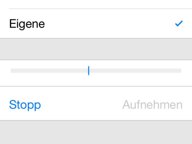Select the Eigene list row label
Viewport: 192px width, 144px height.
tap(27, 24)
